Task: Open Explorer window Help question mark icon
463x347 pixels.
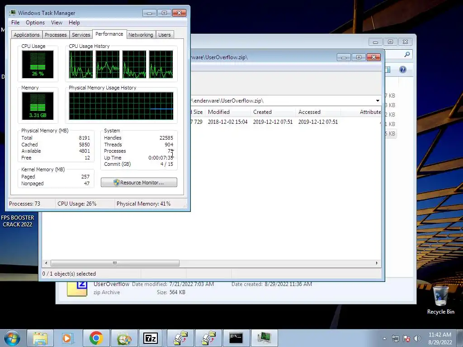Action: (403, 70)
